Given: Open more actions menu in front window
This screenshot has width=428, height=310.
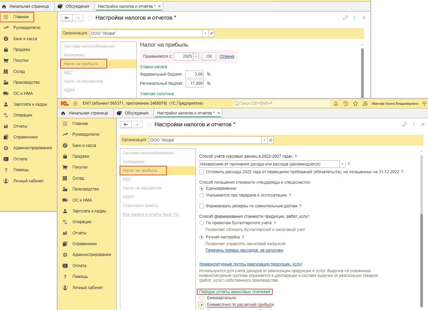Looking at the screenshot, I should click(414, 125).
